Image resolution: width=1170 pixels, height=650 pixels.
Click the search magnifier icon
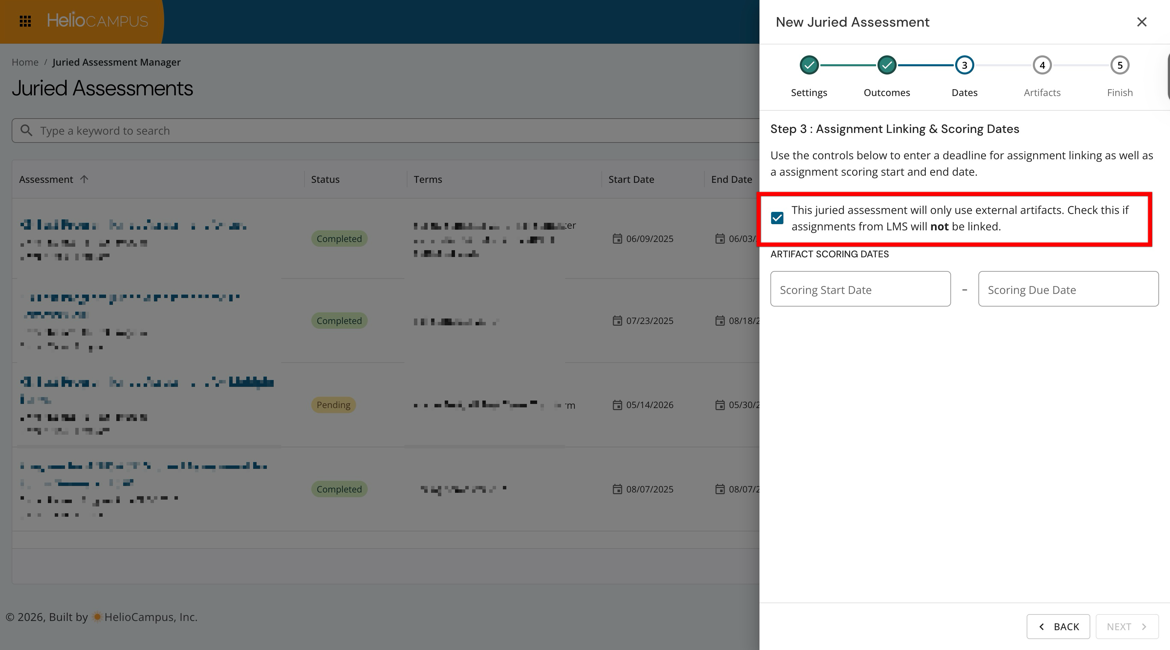tap(26, 131)
